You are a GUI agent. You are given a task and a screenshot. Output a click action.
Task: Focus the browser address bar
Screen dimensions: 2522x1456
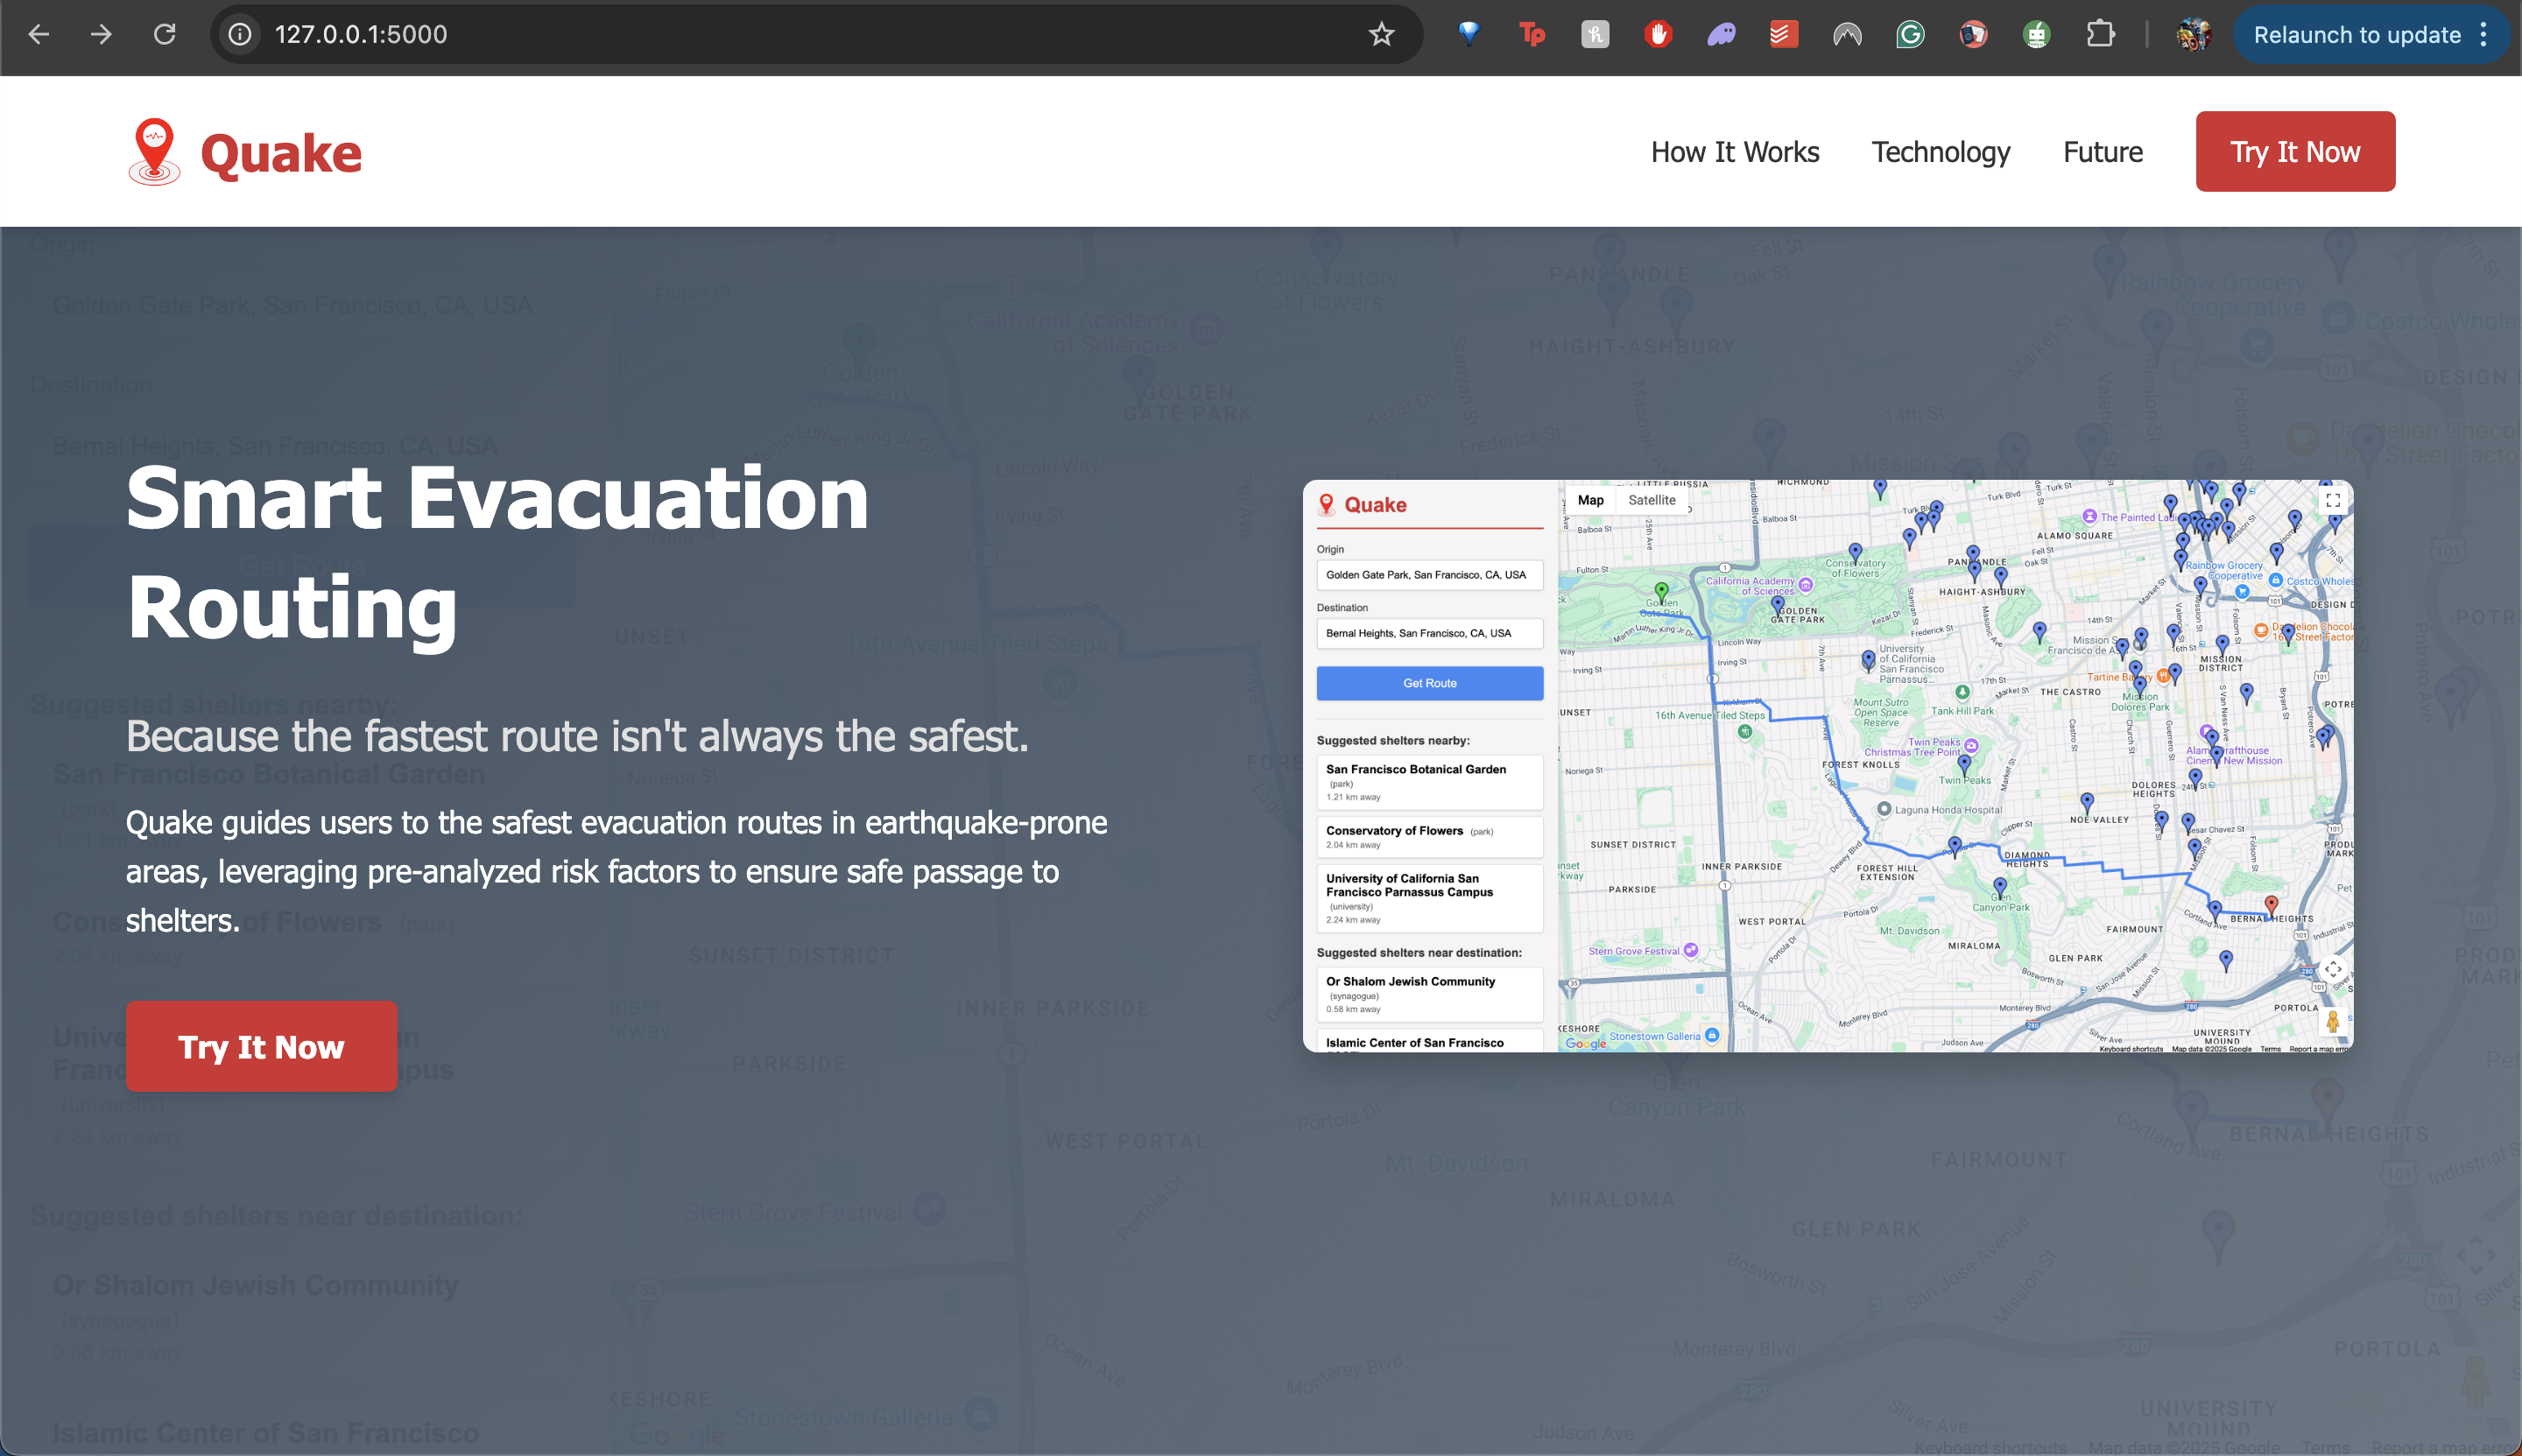[x=800, y=35]
